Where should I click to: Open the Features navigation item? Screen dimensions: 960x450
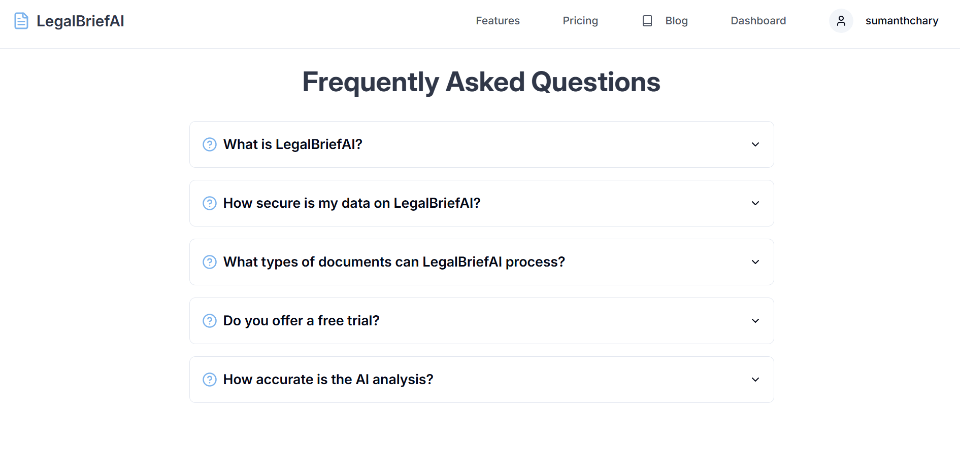498,21
